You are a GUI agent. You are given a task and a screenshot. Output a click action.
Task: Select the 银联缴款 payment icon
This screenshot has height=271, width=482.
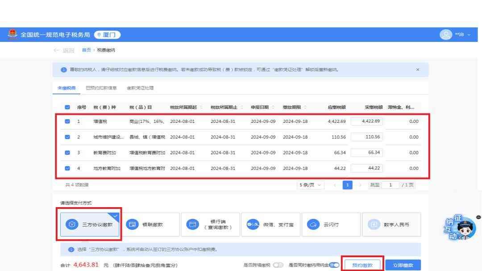coord(133,225)
